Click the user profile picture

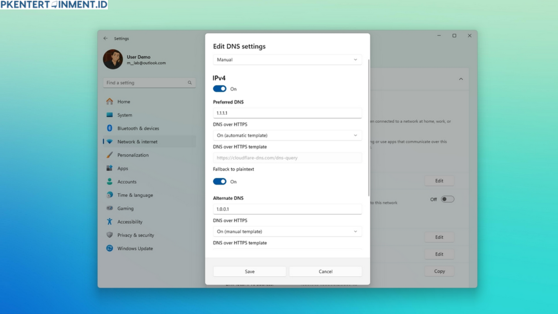pyautogui.click(x=113, y=59)
